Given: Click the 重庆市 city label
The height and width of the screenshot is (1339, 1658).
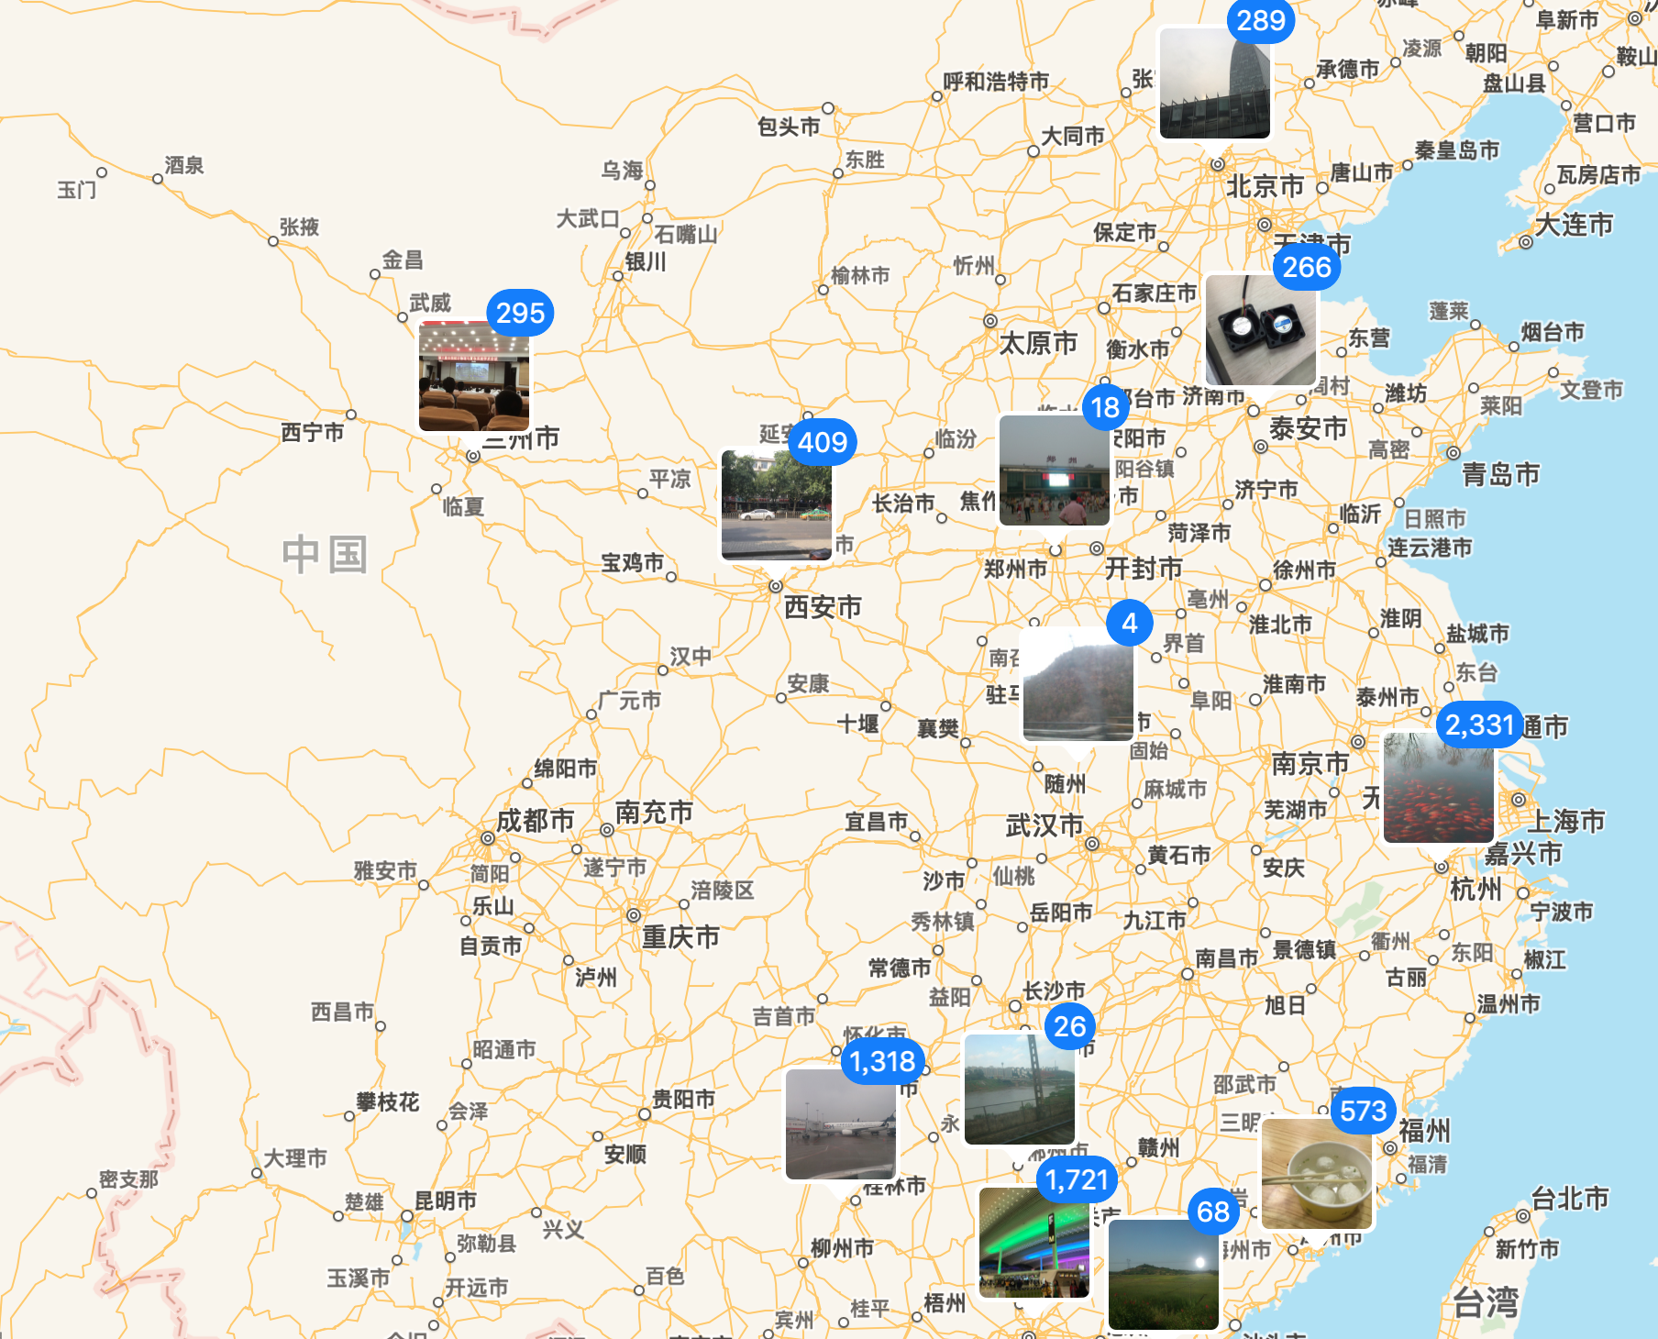Looking at the screenshot, I should (680, 937).
